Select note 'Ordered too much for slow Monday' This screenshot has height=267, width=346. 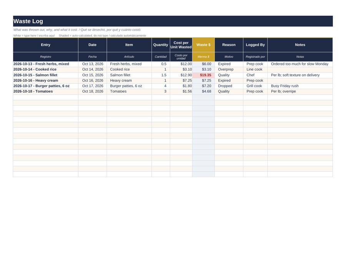tap(300, 64)
